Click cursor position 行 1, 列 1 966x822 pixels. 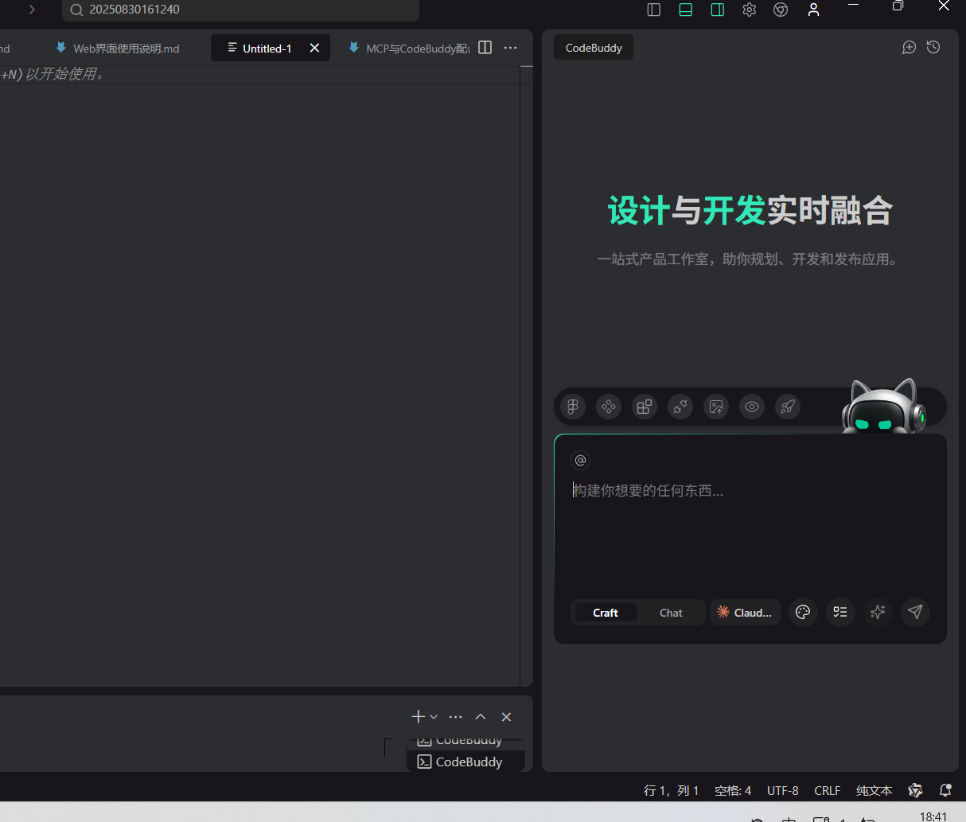coord(671,790)
